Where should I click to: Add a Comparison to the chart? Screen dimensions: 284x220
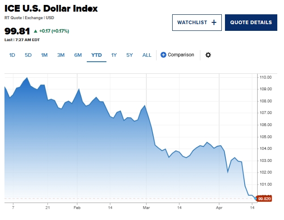pos(181,55)
